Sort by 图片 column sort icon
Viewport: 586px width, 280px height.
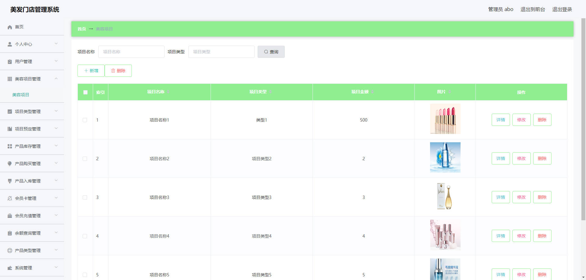click(x=450, y=92)
